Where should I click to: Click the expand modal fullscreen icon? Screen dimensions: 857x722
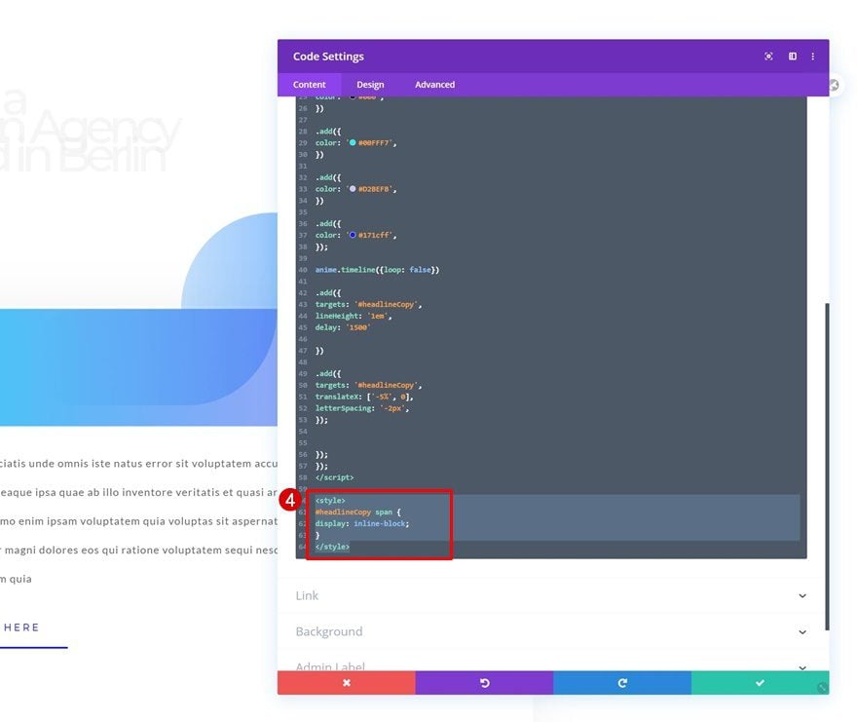tap(768, 57)
